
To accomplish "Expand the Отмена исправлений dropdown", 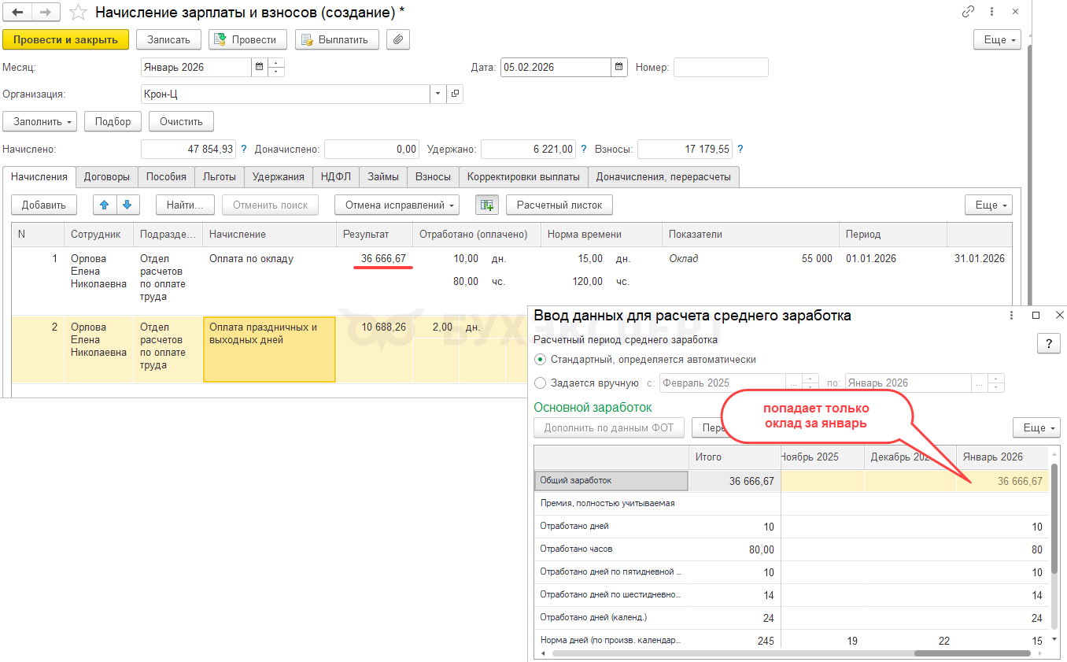I will point(397,205).
